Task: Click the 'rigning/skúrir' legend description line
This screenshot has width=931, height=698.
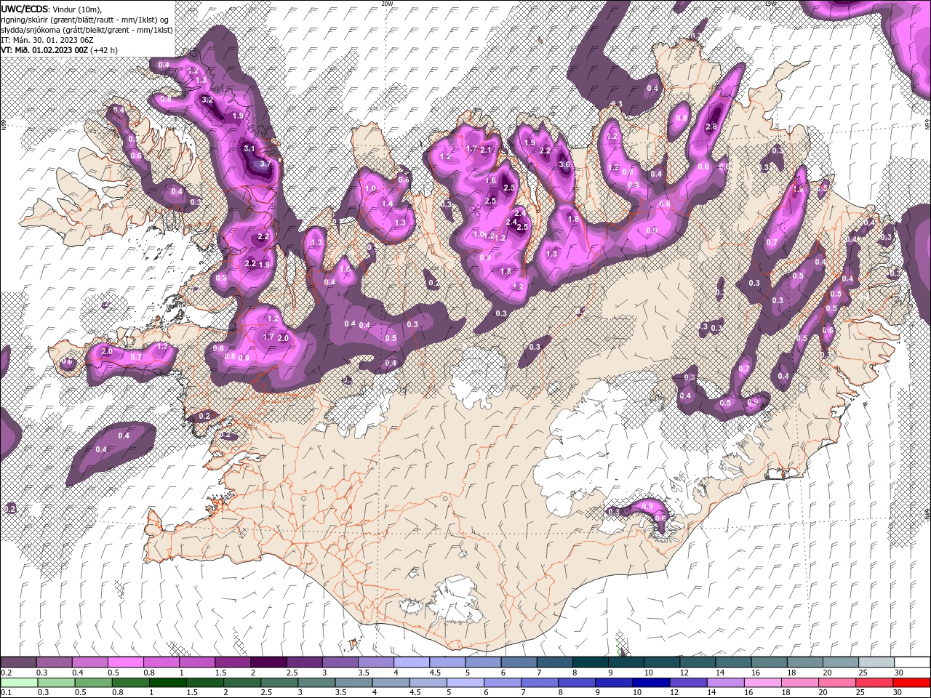Action: tap(86, 20)
